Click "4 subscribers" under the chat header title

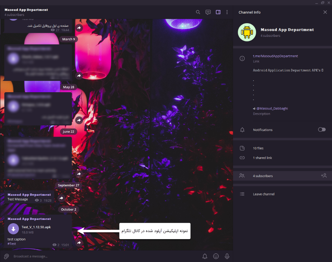coord(14,15)
